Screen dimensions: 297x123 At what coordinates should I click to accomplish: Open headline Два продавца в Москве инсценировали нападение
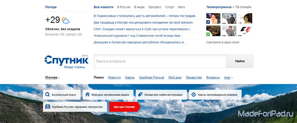click(143, 23)
